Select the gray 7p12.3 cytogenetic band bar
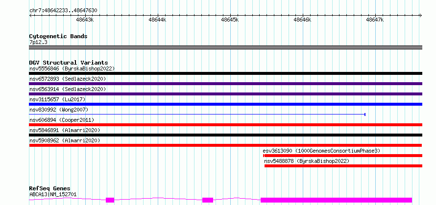 click(225, 47)
